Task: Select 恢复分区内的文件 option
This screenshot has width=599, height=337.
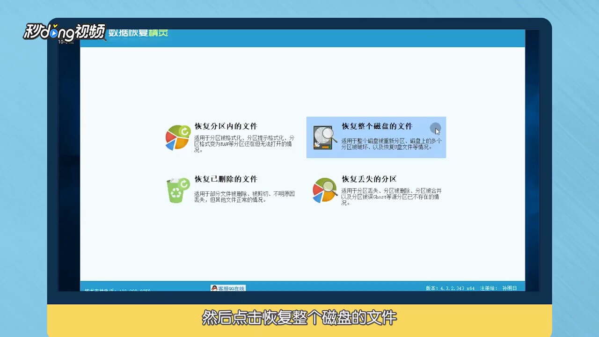Action: [226, 126]
